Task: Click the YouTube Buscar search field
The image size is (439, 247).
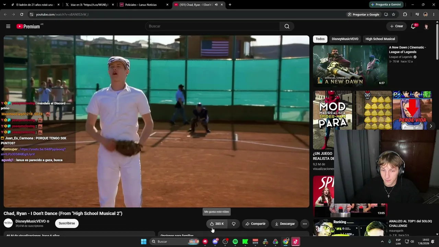Action: (x=213, y=26)
